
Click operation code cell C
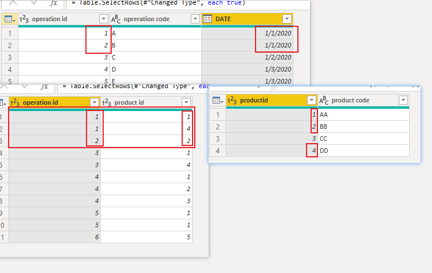(155, 57)
